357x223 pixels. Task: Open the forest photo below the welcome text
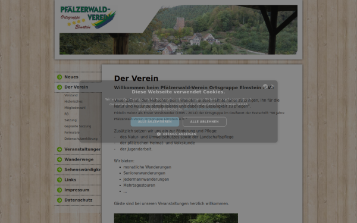[176, 218]
